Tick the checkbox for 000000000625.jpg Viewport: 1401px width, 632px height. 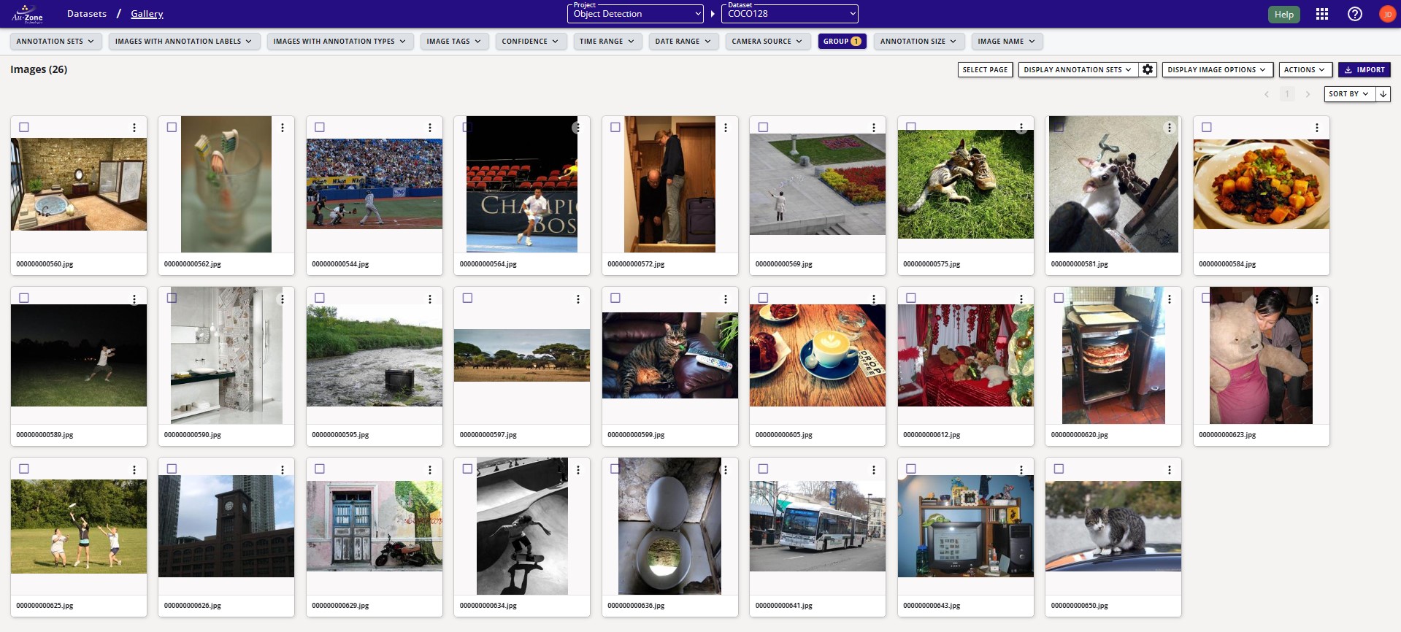(x=24, y=469)
